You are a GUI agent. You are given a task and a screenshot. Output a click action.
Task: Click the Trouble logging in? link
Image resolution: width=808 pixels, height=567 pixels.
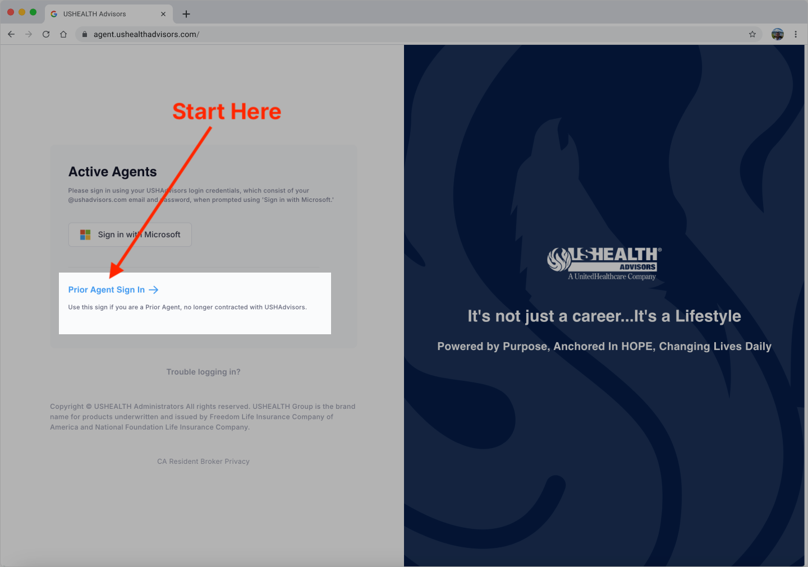[x=203, y=372]
